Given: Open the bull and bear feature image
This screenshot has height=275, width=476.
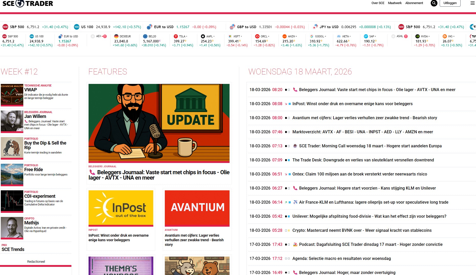Looking at the screenshot, I should [197, 266].
